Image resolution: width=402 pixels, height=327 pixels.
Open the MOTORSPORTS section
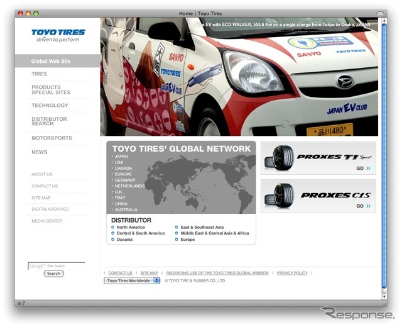pos(52,138)
